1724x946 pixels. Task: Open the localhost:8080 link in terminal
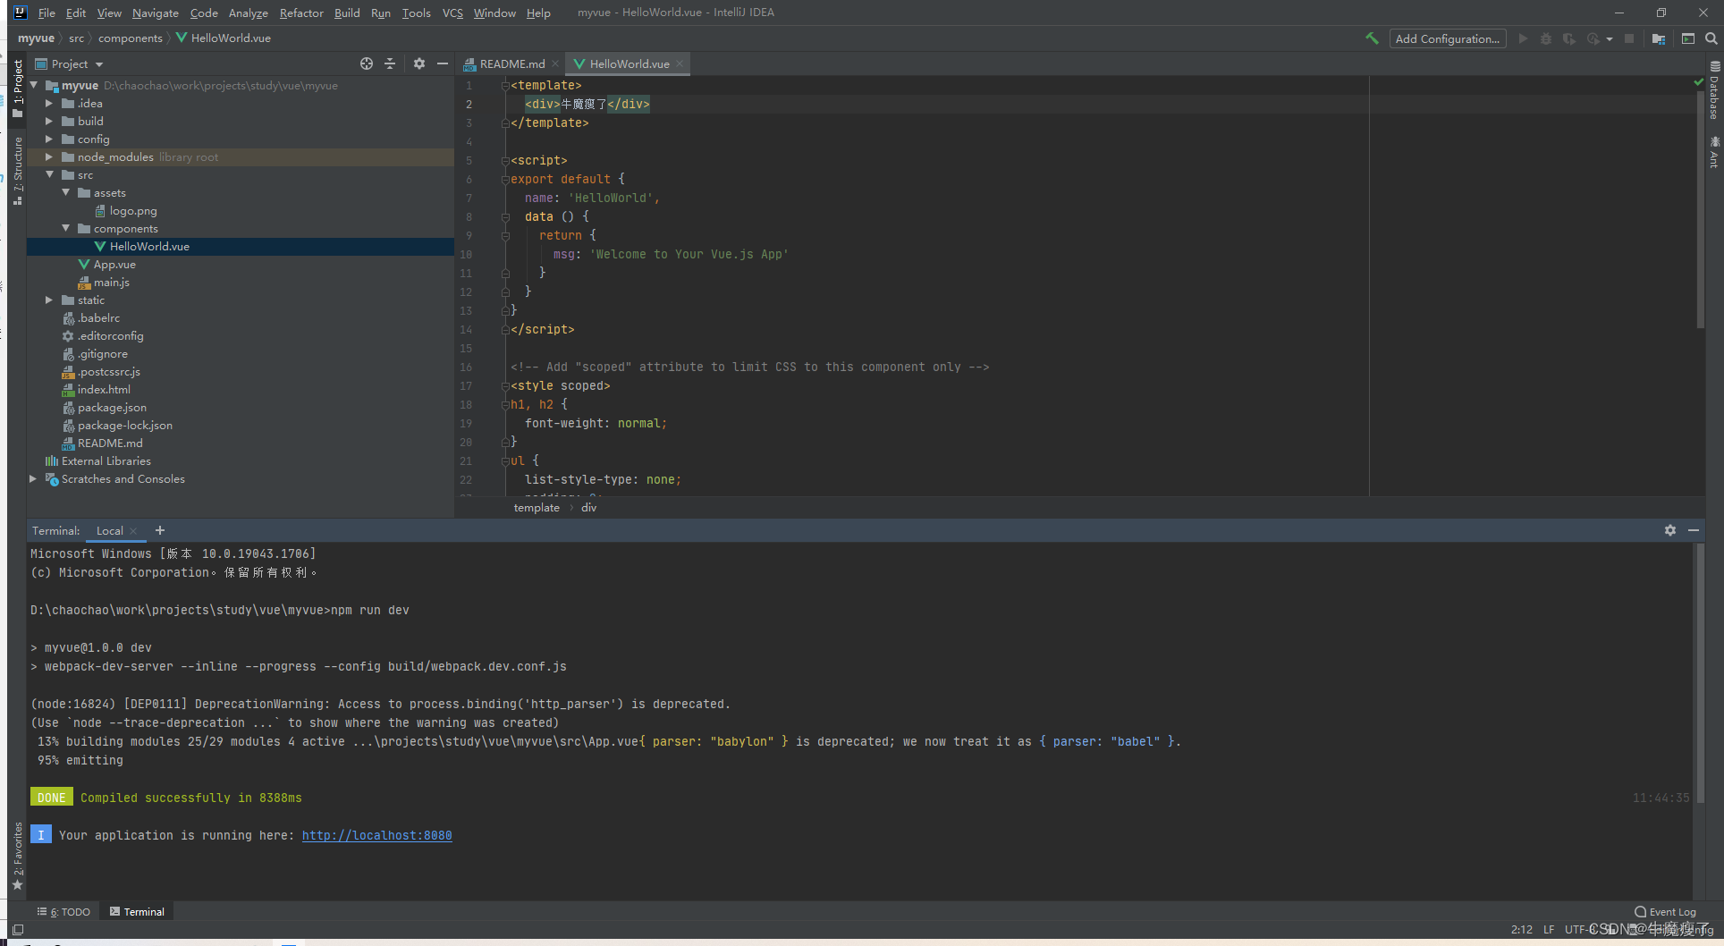pyautogui.click(x=376, y=835)
